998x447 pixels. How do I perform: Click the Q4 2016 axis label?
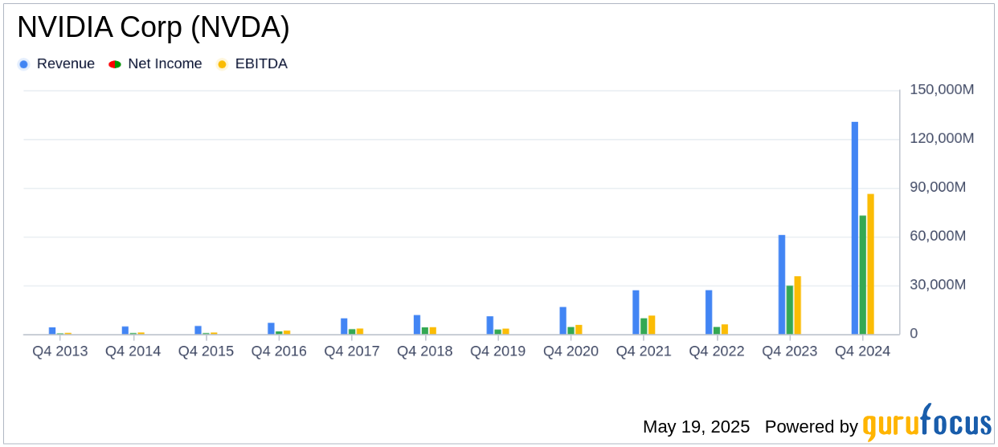point(279,352)
